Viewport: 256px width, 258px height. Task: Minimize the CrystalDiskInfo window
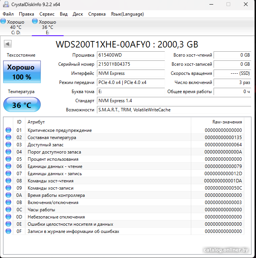(211, 4)
